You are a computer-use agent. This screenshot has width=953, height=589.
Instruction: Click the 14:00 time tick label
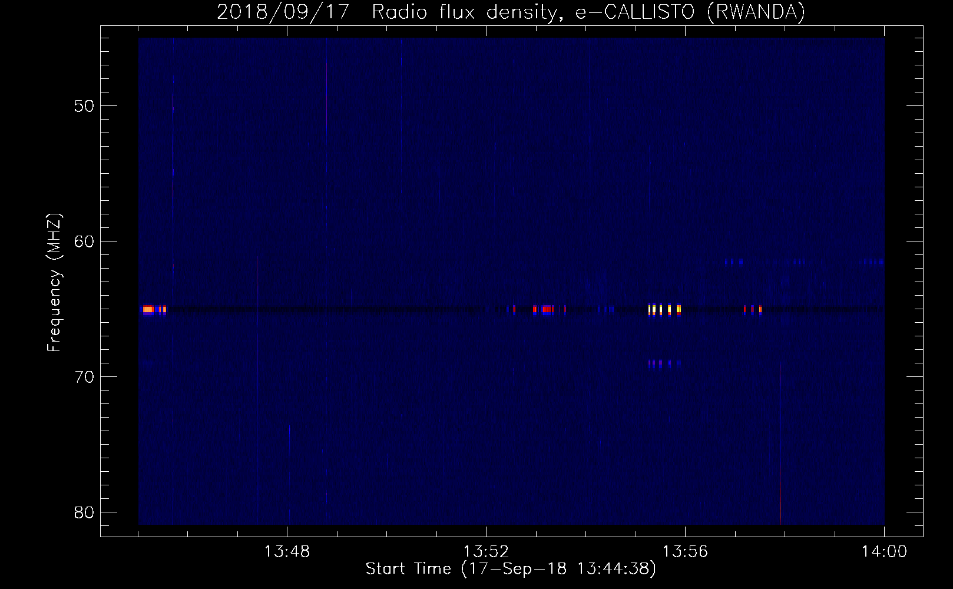[884, 552]
